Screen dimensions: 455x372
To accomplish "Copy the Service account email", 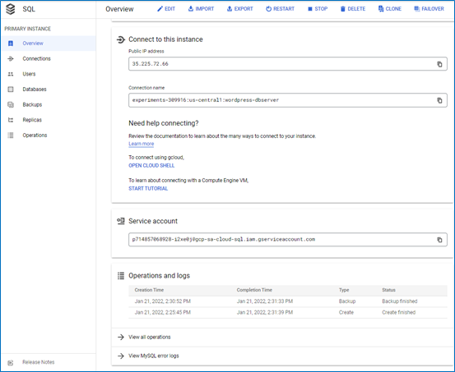I will click(439, 240).
